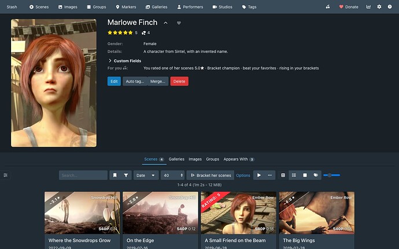Click the Edit performer button

pos(114,81)
